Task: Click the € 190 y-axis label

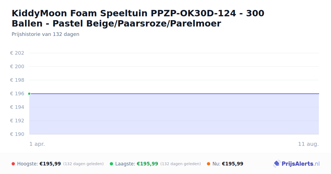Action: (17, 134)
